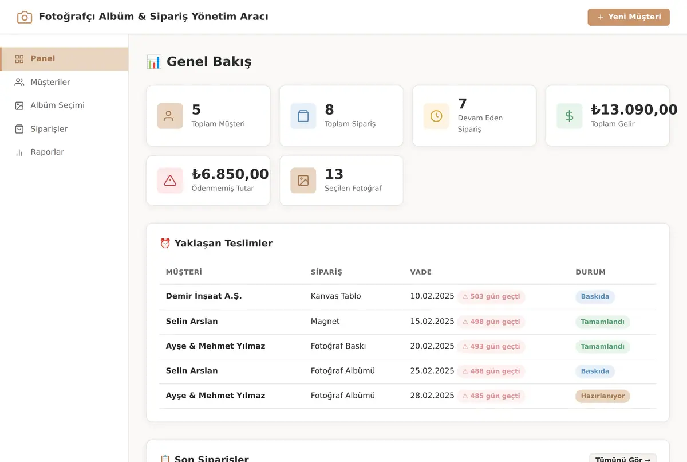Click the ₺13.090,00 total revenue value

click(x=634, y=109)
